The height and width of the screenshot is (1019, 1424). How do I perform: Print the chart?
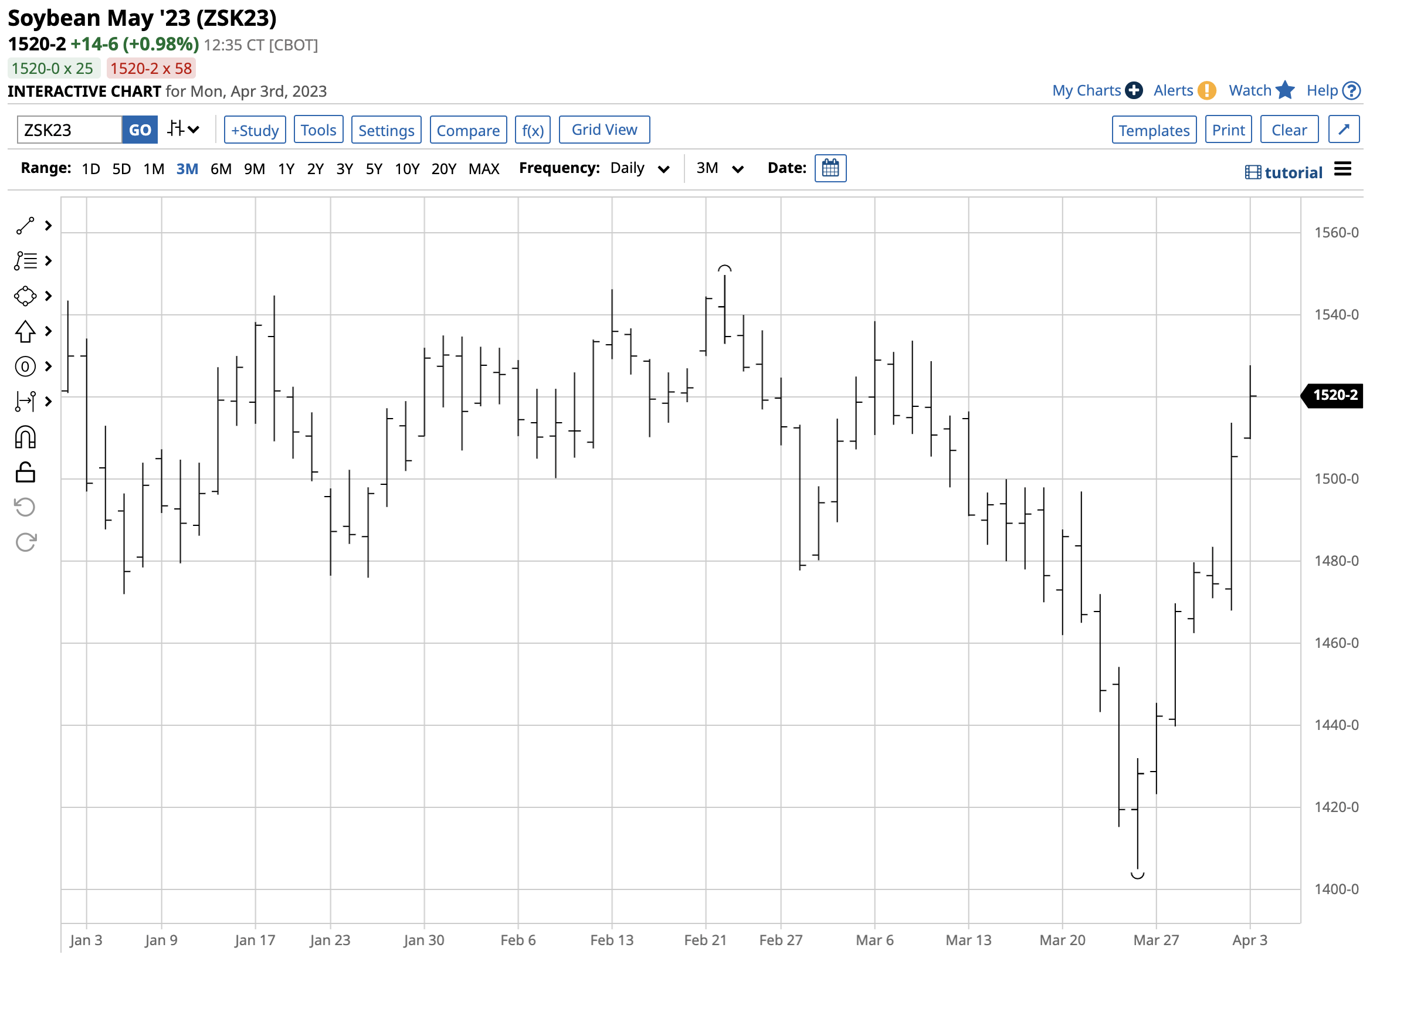[1228, 130]
